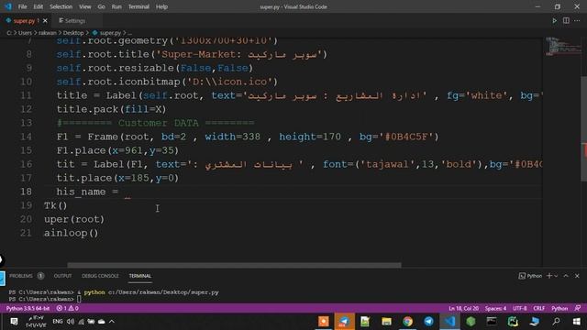Switch to the OUTPUT panel tab
Screen dimensions: 587x330
(x=62, y=276)
